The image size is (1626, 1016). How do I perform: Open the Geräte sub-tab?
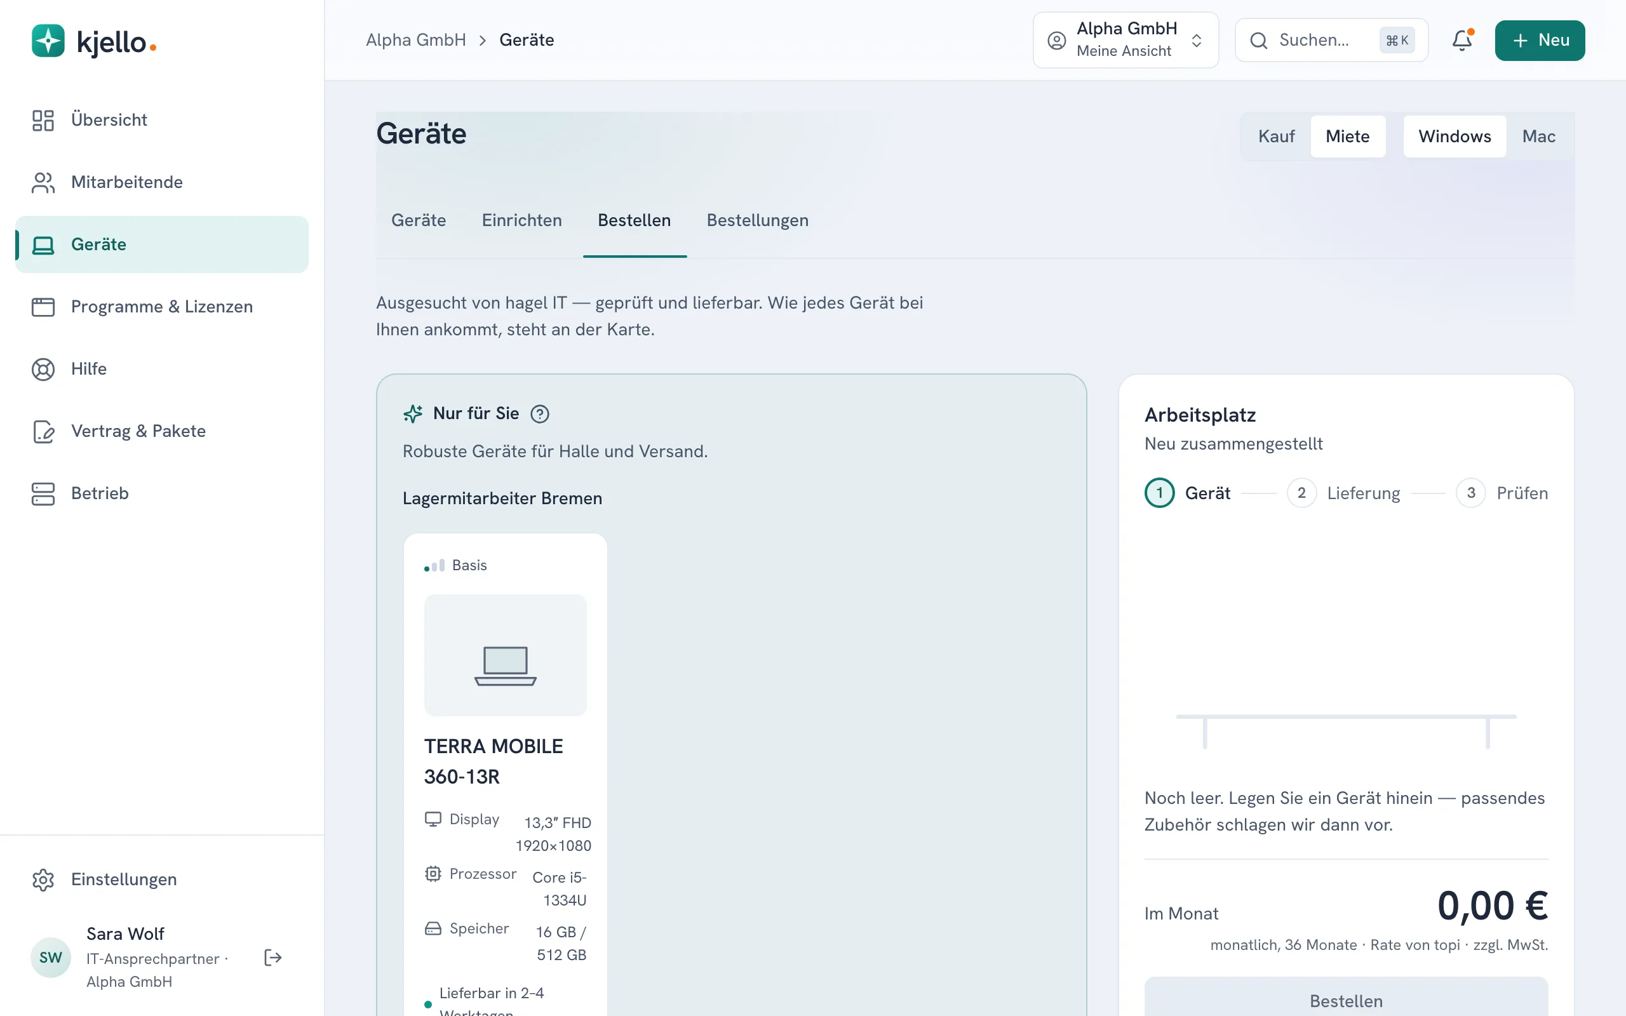pos(419,220)
